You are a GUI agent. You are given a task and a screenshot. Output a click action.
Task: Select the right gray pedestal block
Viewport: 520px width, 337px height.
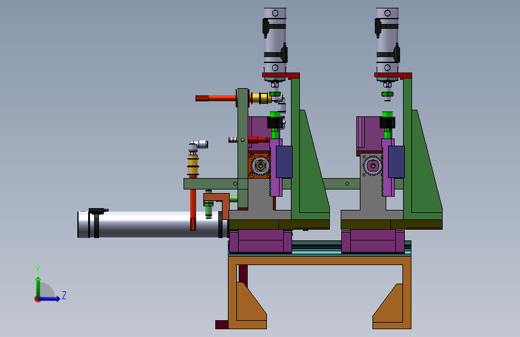click(372, 199)
